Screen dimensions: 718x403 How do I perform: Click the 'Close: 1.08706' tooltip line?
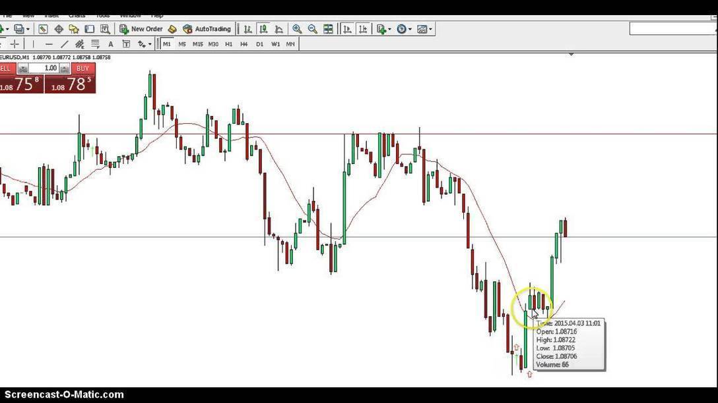557,356
